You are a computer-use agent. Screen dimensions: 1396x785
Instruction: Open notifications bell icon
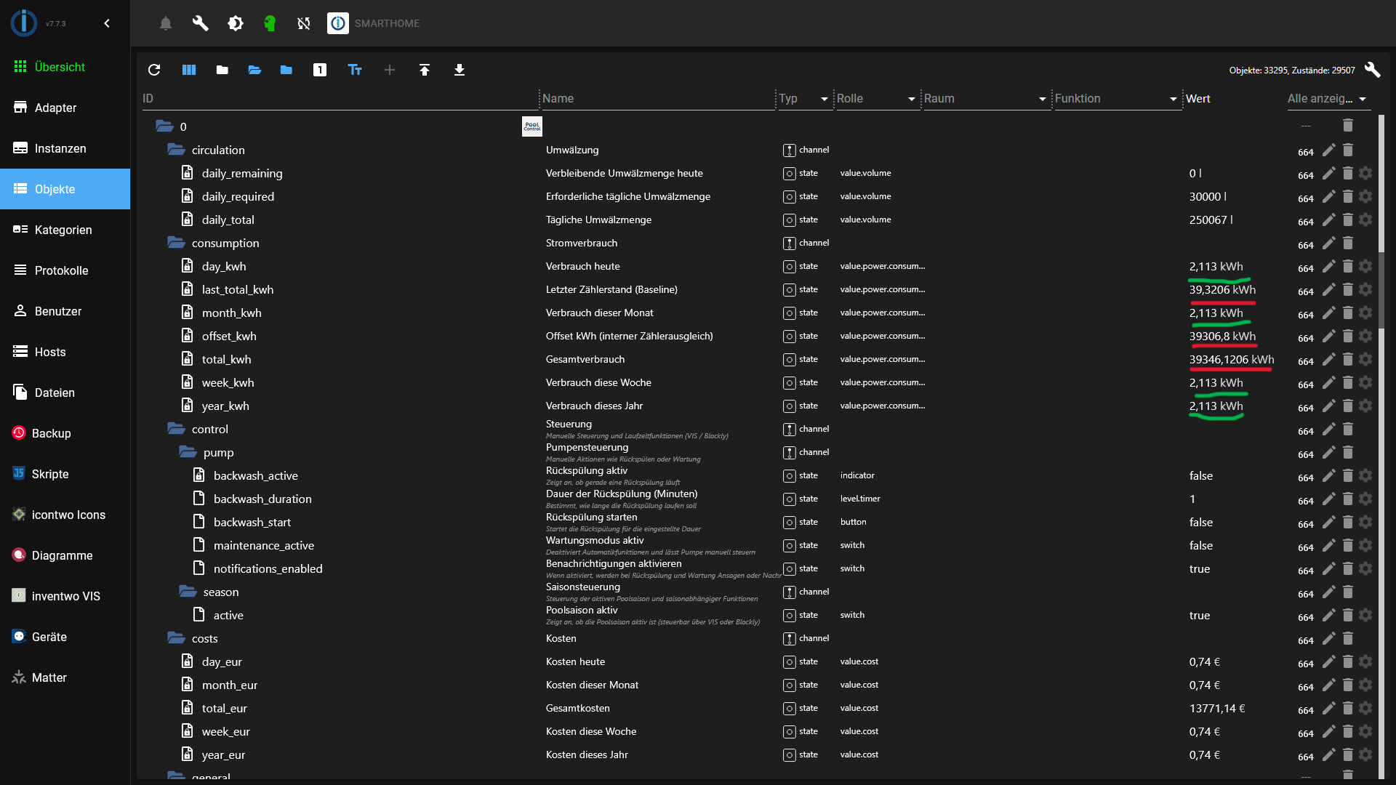[x=166, y=23]
